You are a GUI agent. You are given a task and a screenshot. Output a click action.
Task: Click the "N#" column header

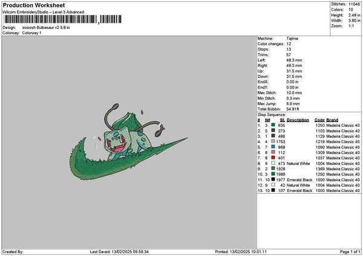point(267,120)
